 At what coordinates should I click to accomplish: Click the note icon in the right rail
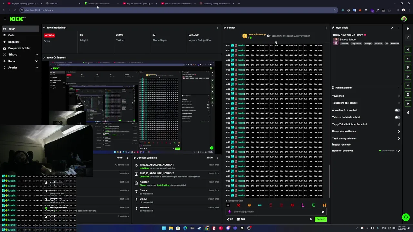coord(408,68)
